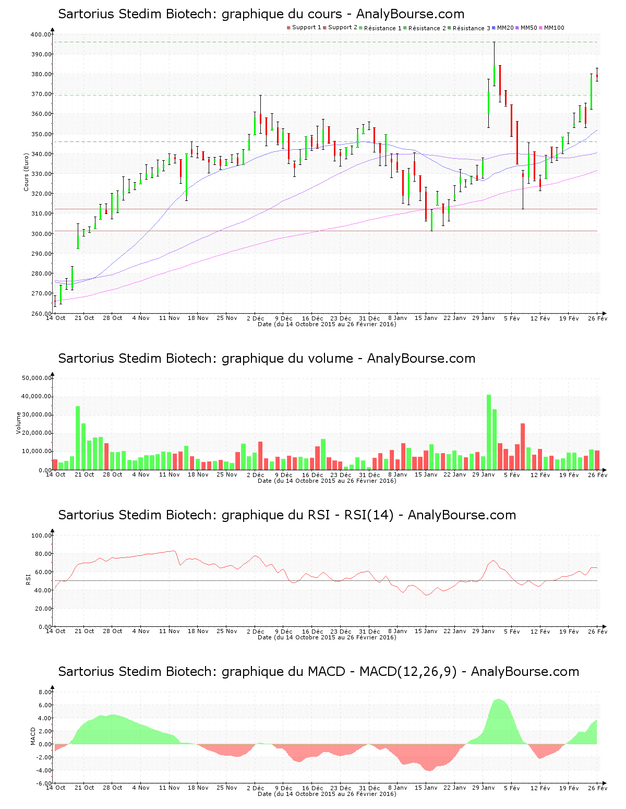Viewport: 626px width, 809px height.
Task: Click the date range caption below the volume chart
Action: point(327,481)
